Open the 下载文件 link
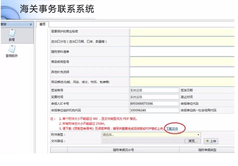The height and width of the screenshot is (166, 238). click(172, 129)
